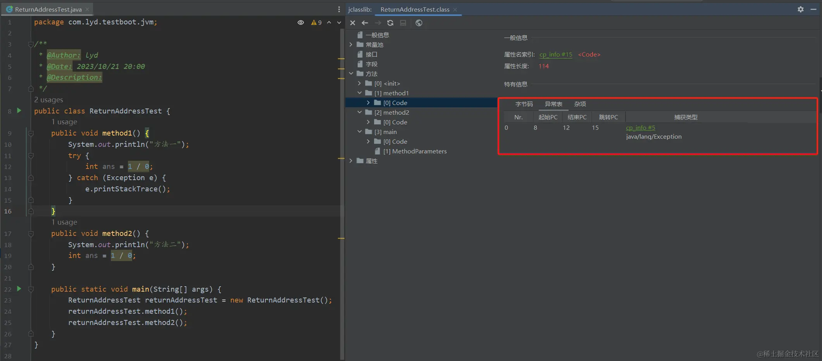Viewport: 822px width, 361px height.
Task: Show the 9 warnings inspection widget
Action: 316,22
